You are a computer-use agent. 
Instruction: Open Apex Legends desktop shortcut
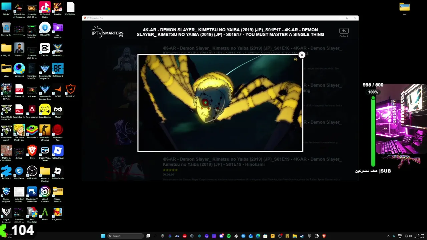coord(32,111)
